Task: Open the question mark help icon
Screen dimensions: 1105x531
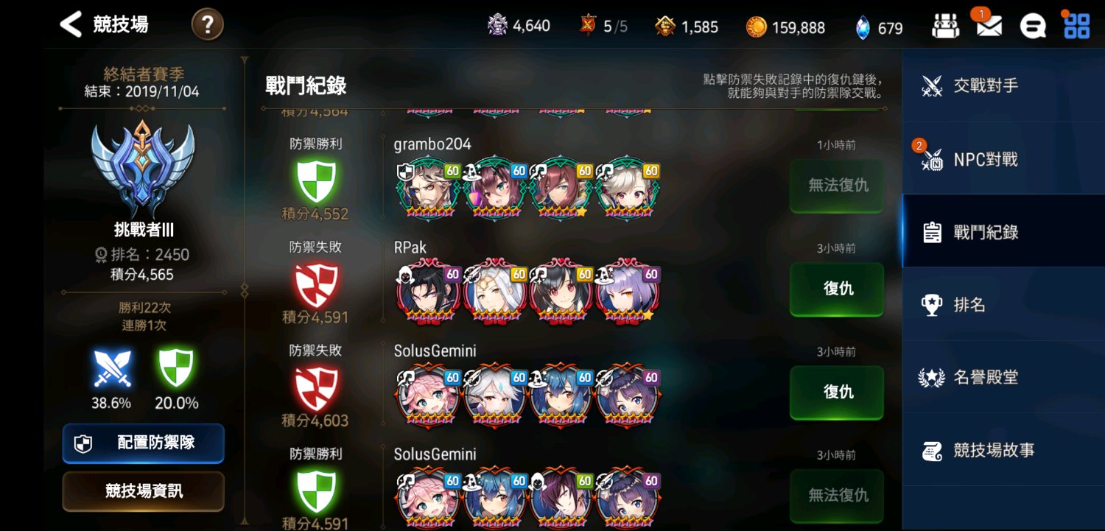Action: 208,25
